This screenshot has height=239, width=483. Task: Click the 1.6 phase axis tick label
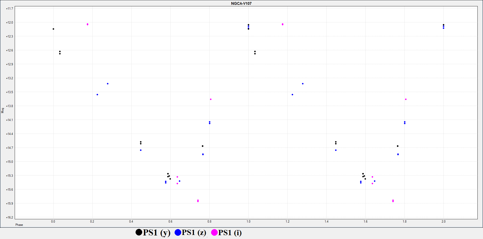point(365,222)
